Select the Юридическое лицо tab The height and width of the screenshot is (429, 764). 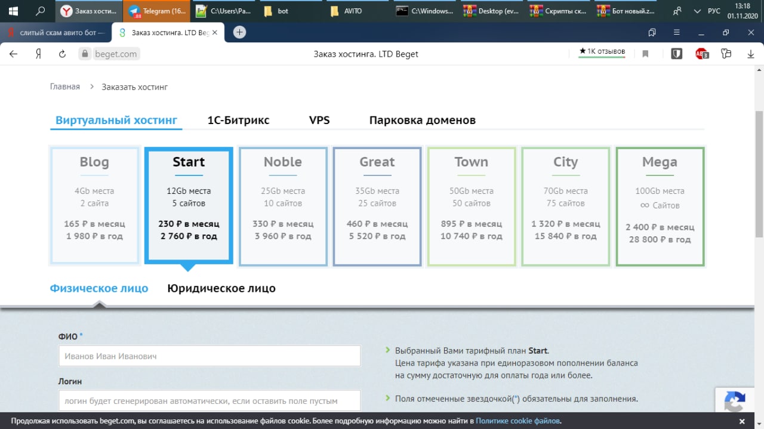tap(221, 288)
